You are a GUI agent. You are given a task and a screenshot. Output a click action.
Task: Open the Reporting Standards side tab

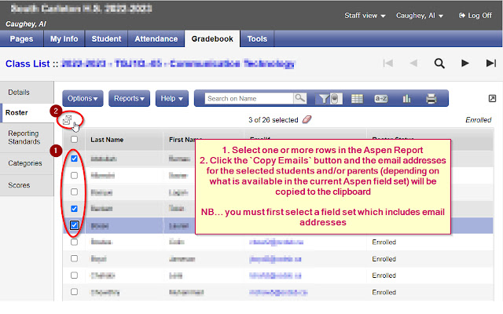(x=27, y=137)
